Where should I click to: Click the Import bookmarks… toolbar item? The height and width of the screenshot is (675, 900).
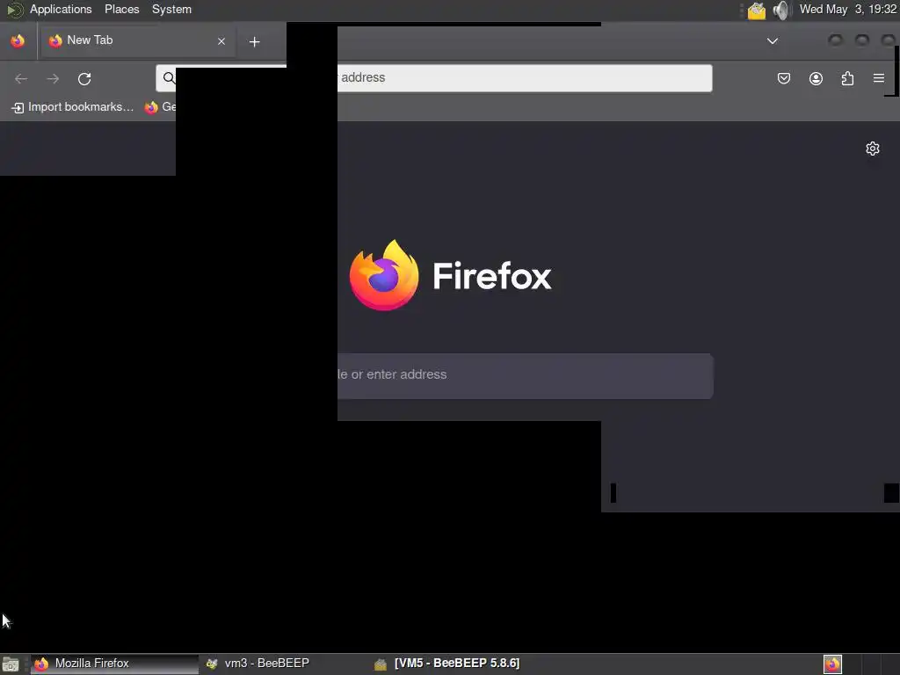(x=72, y=107)
